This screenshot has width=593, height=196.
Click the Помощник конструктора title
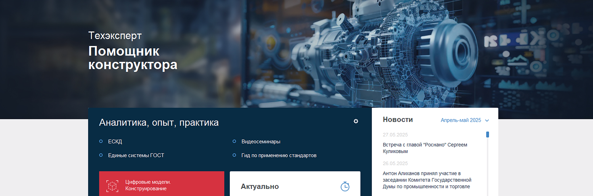click(x=132, y=58)
